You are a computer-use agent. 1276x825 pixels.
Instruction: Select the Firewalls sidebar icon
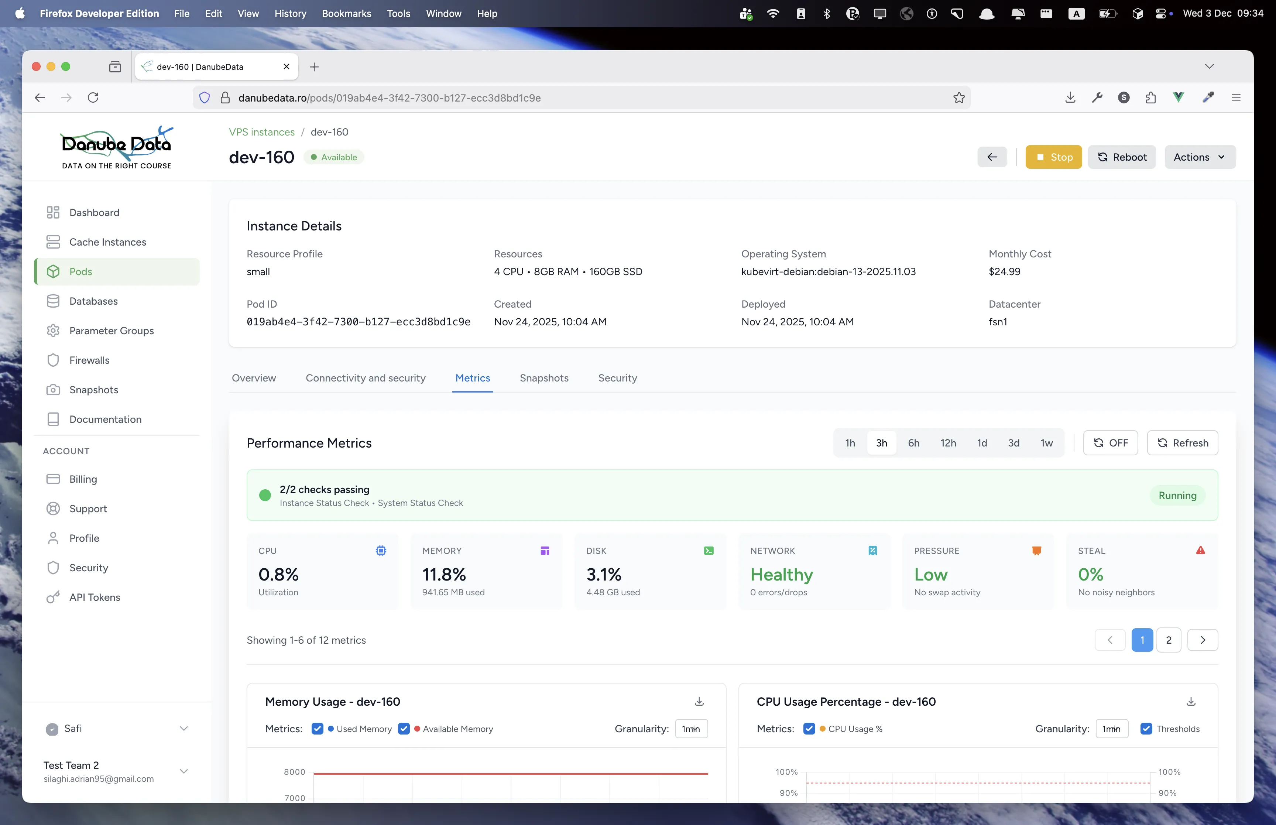54,360
